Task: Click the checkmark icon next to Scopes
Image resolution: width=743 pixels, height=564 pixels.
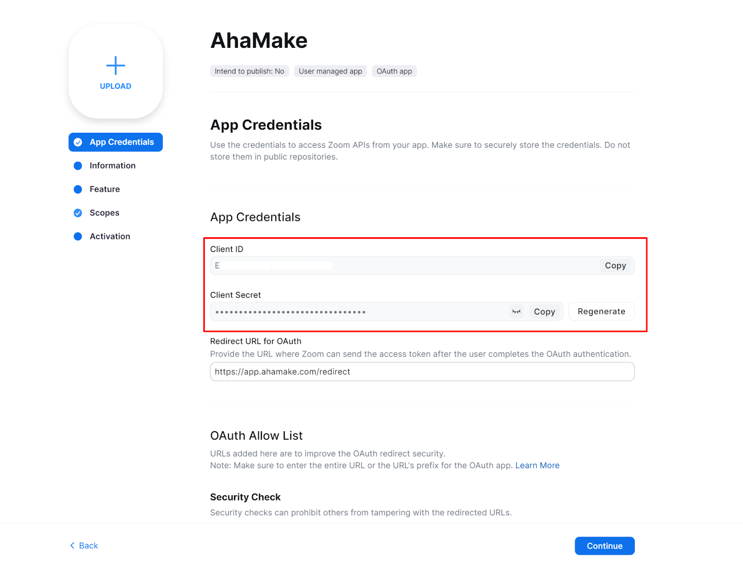Action: click(78, 213)
